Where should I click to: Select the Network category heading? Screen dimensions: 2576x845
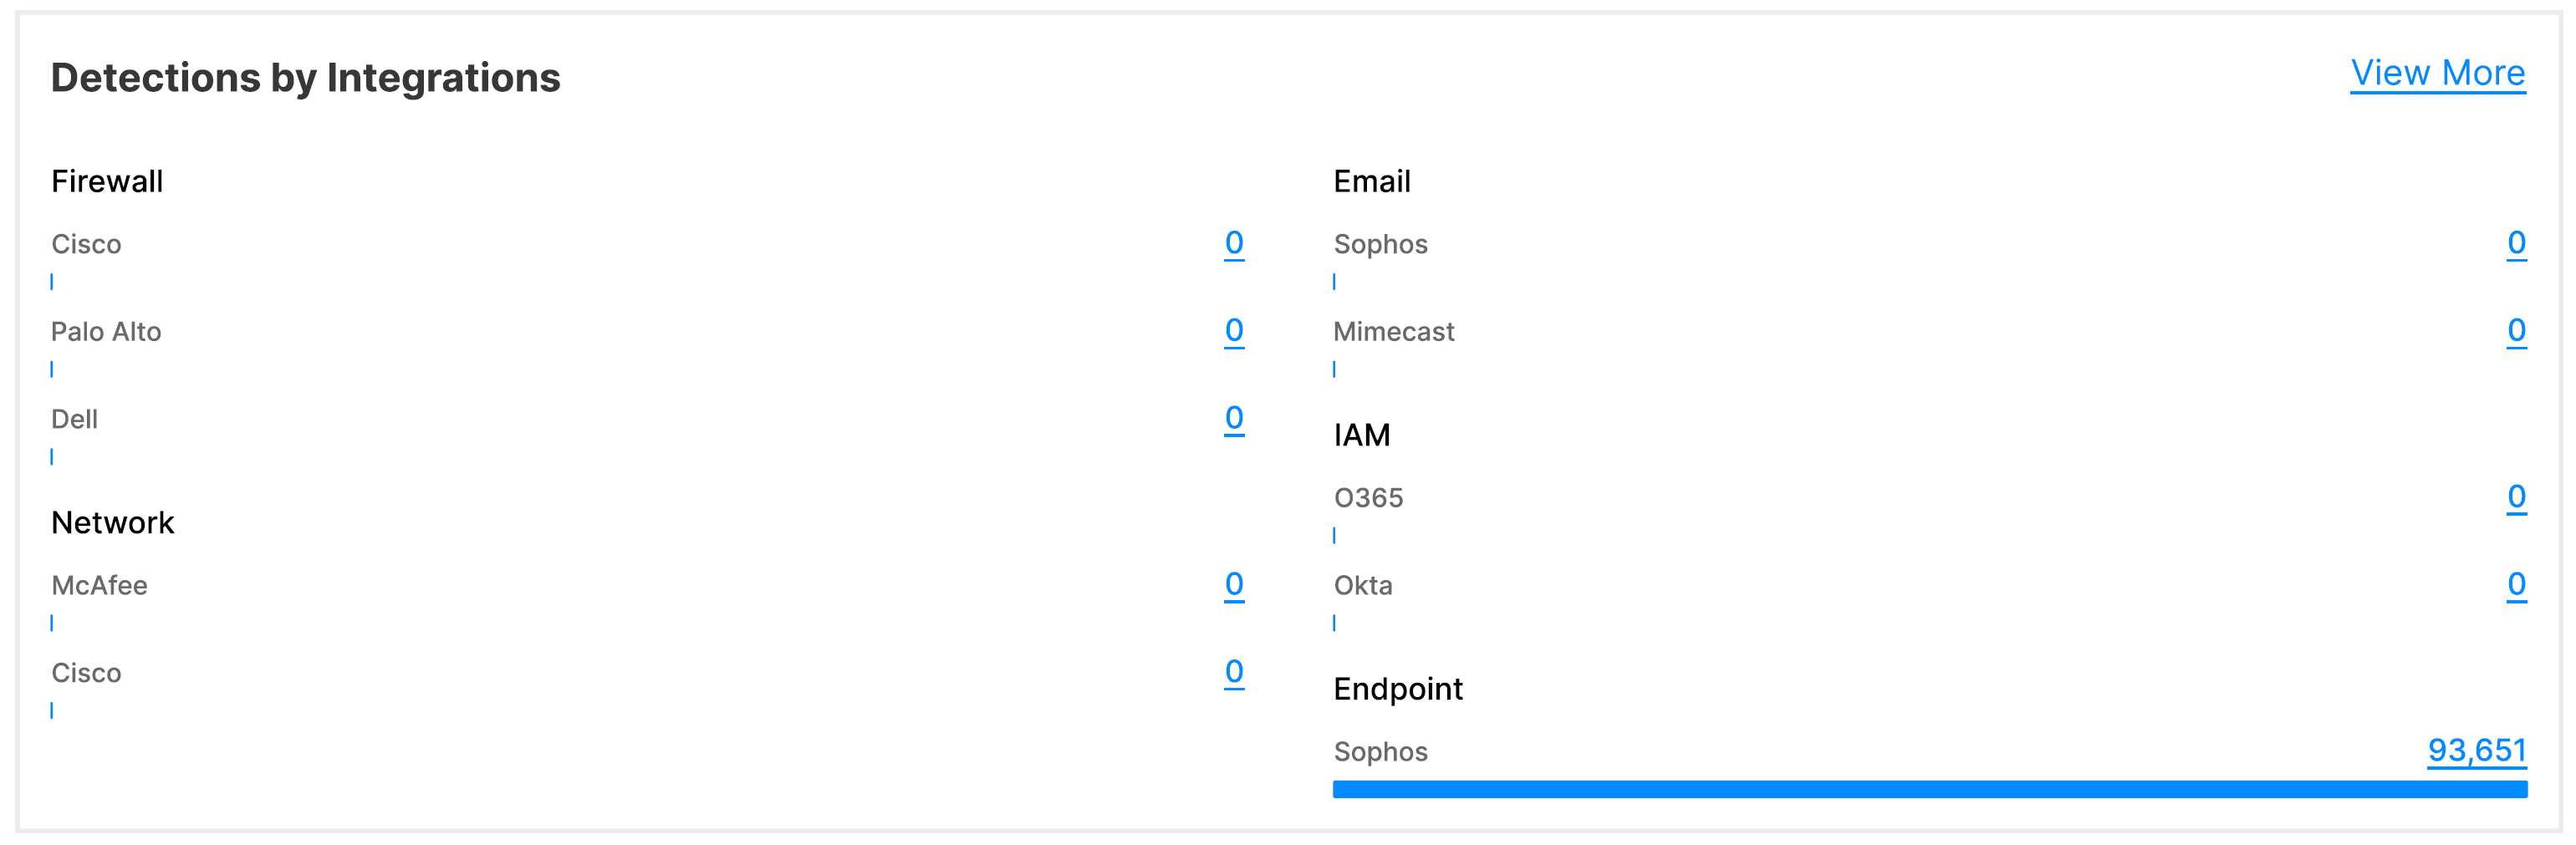point(113,522)
